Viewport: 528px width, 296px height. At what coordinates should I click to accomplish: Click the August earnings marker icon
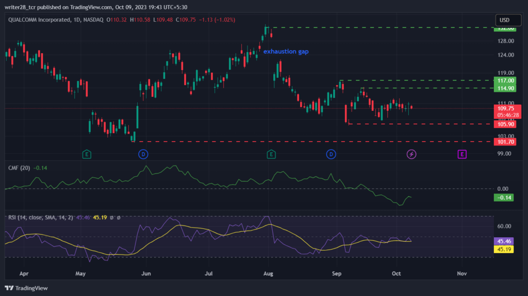click(271, 154)
